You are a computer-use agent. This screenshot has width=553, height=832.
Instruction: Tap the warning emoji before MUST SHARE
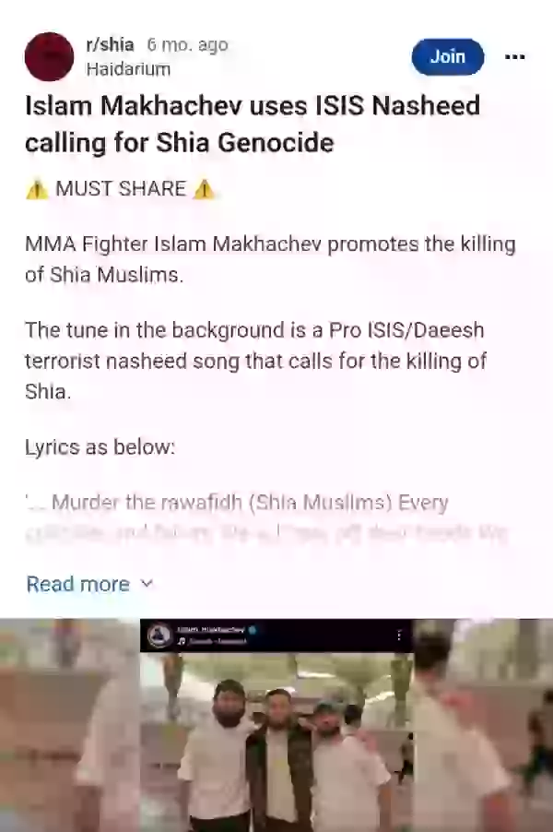tap(37, 189)
